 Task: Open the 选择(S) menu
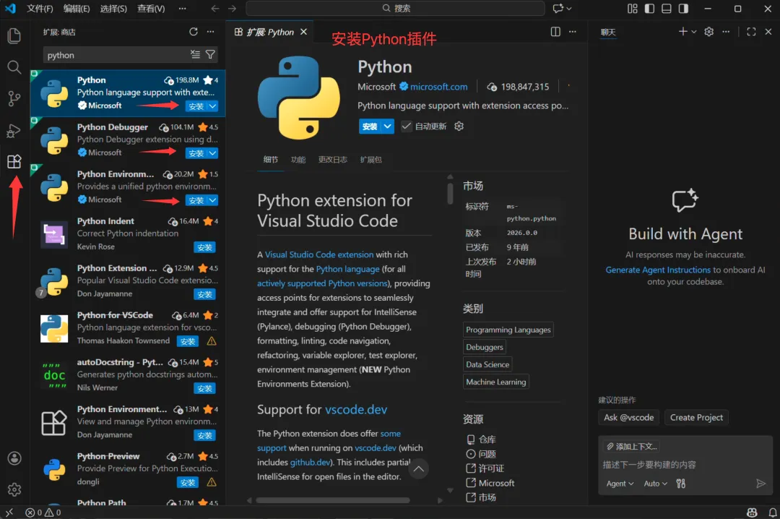113,9
